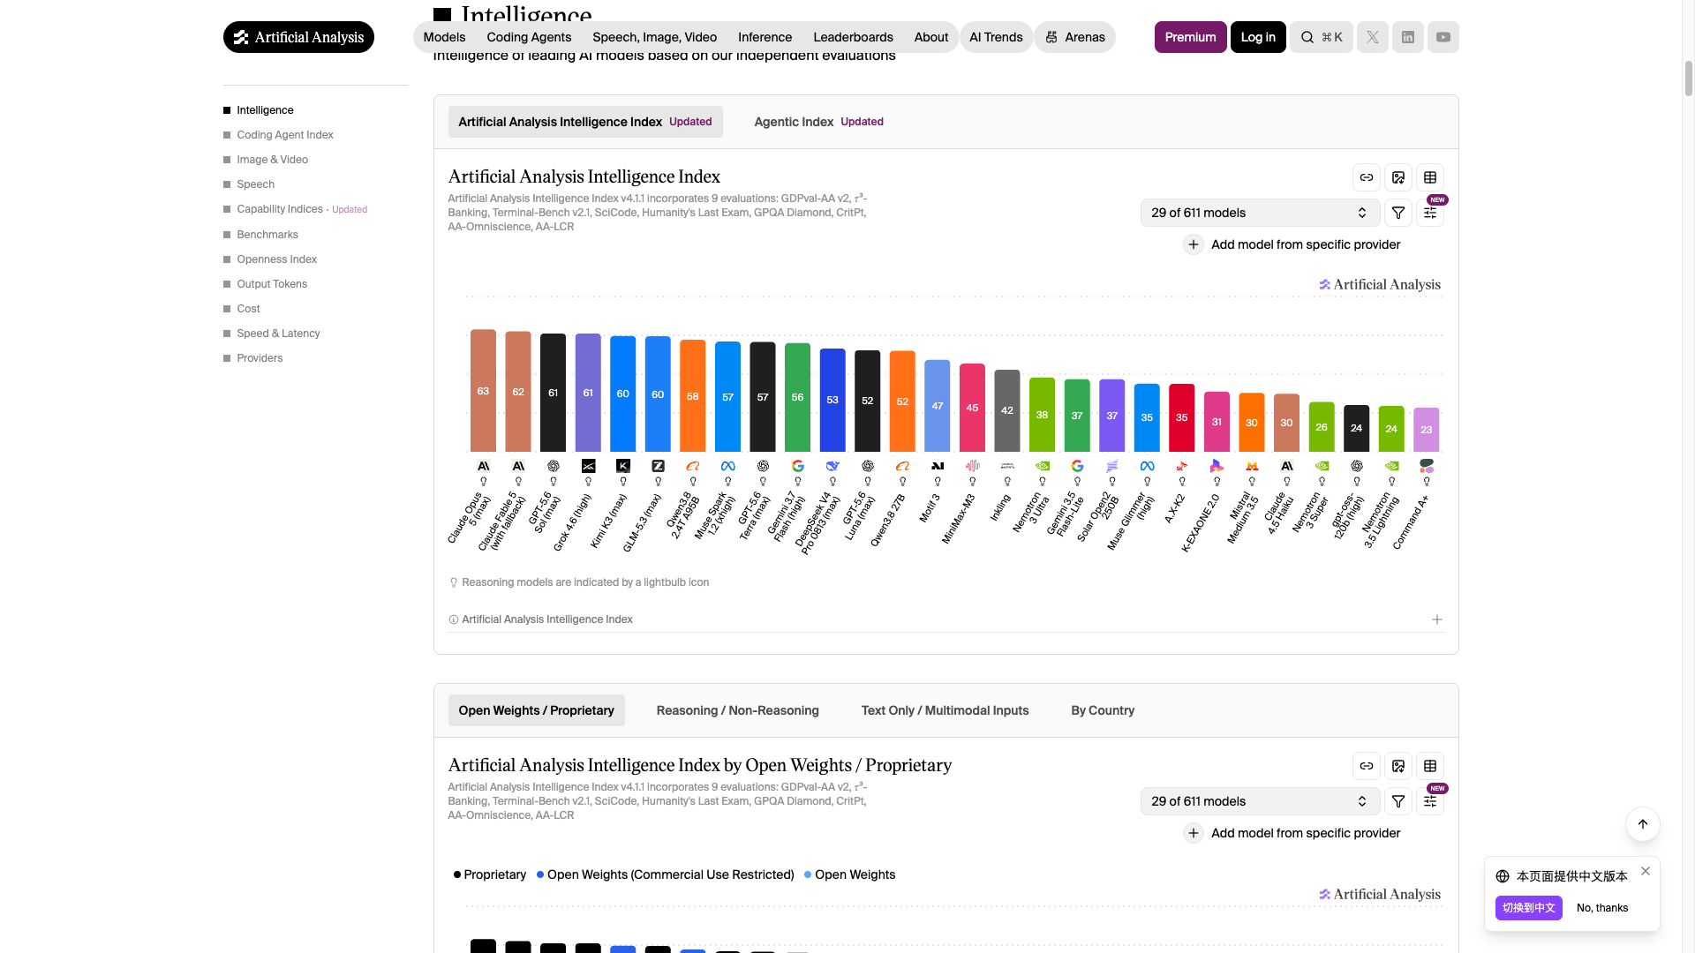Open the YouTube icon in header
Screen dimensions: 1695x953
pos(1443,37)
